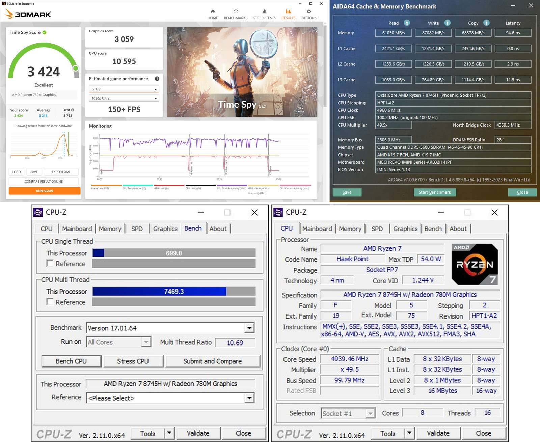Switch to Bench tab in CPU-Z CPU window
This screenshot has height=442, width=540.
tap(433, 229)
